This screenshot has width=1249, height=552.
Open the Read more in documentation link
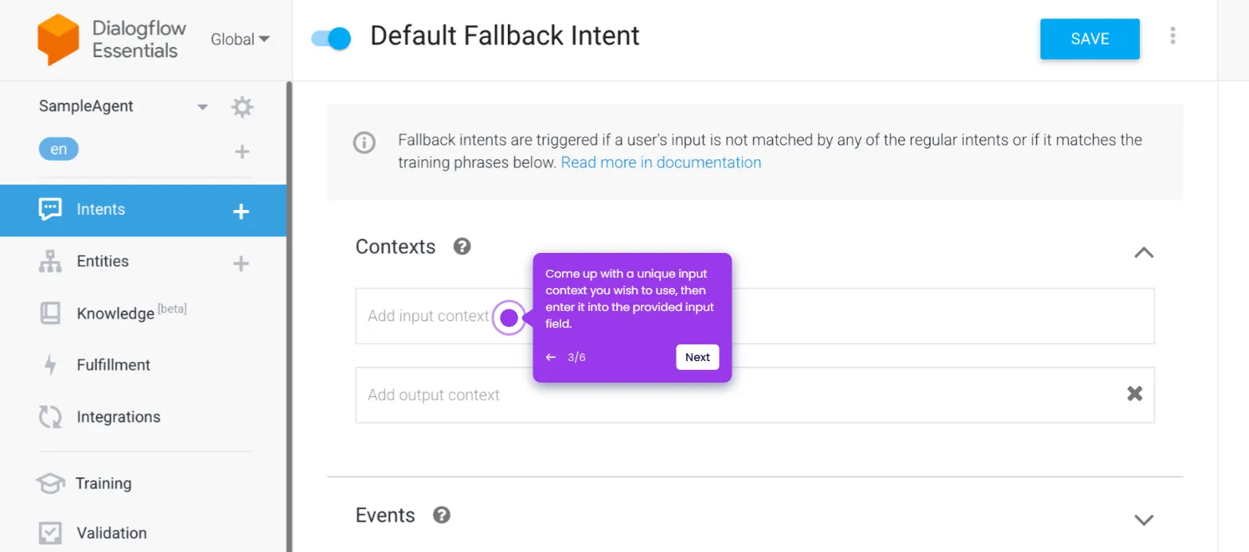[661, 162]
